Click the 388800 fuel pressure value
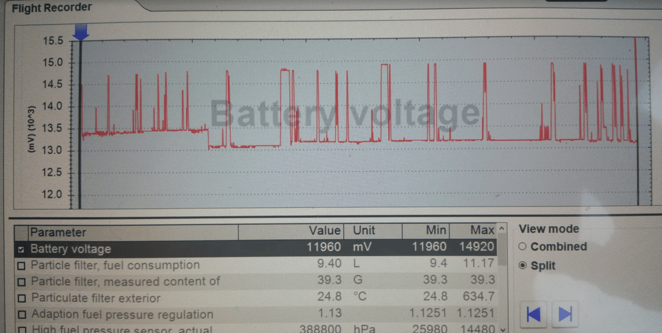662x333 pixels. [320, 329]
